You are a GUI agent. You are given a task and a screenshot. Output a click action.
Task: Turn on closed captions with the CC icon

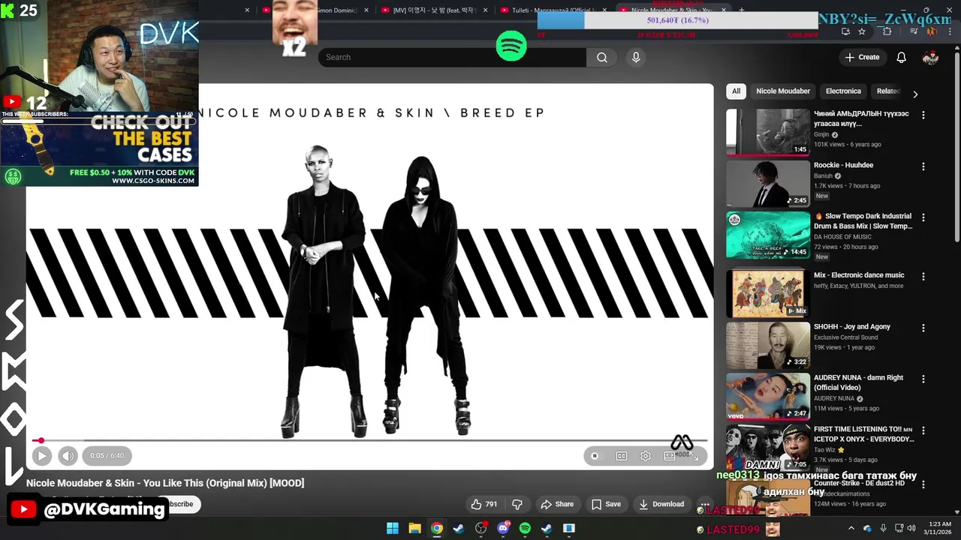[x=622, y=455]
